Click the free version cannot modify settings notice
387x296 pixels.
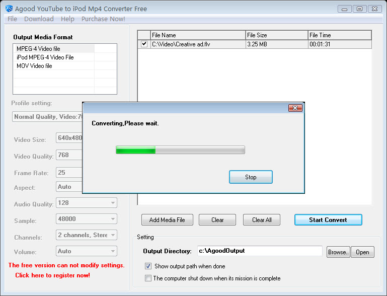[66, 265]
